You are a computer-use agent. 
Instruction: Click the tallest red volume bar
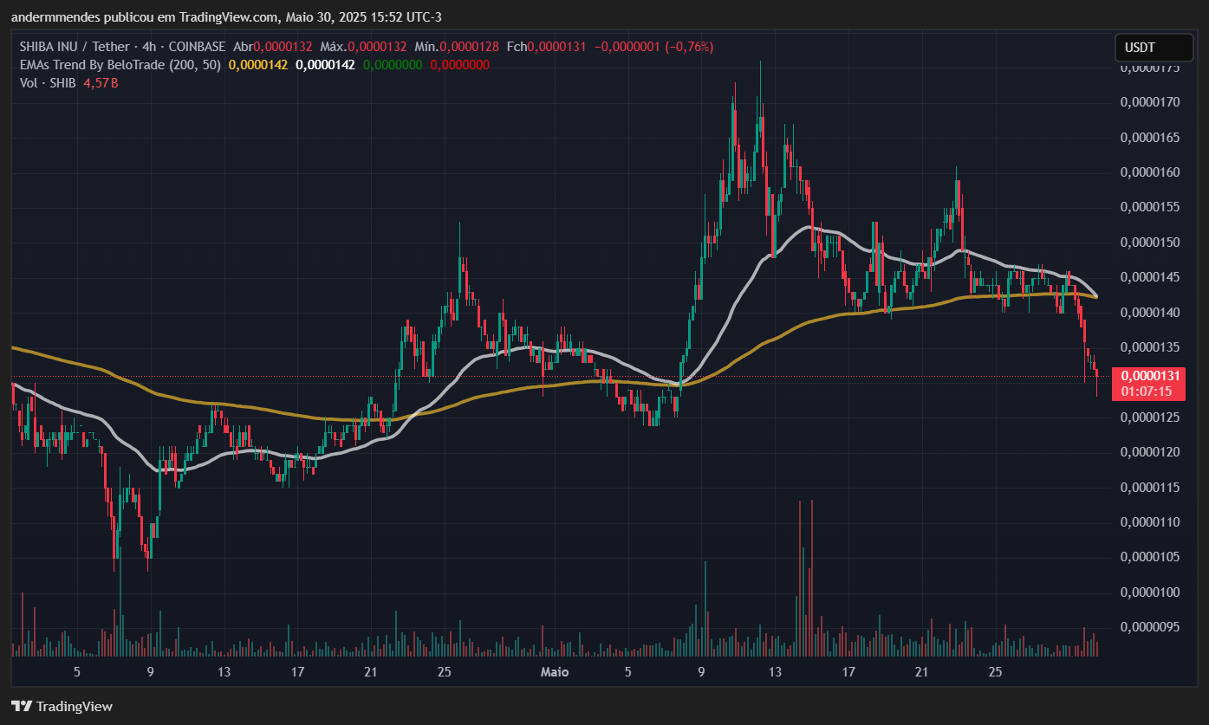pos(811,579)
